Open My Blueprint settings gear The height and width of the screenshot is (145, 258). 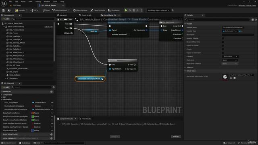[54, 87]
